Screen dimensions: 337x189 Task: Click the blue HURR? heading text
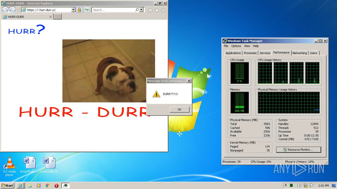[x=27, y=30]
